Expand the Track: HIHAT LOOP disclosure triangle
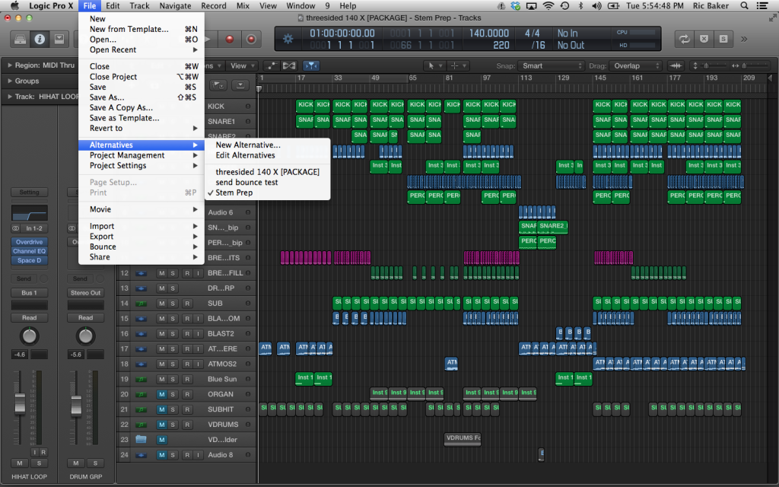Image resolution: width=779 pixels, height=487 pixels. tap(9, 97)
